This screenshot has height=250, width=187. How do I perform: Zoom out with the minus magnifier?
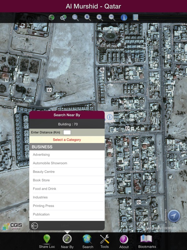[x=112, y=17]
